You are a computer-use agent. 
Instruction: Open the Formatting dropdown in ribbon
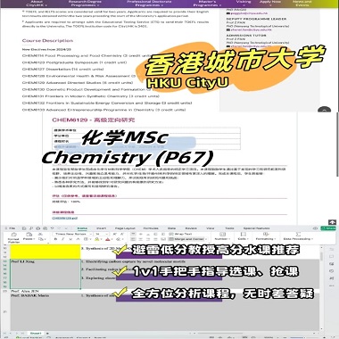coord(266,236)
